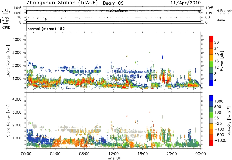Click the gray segment of Velocity colorbar
Viewport: 232px width, 160px height.
pos(211,120)
